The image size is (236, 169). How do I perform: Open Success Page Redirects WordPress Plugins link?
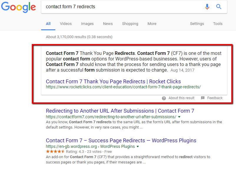coord(121,141)
